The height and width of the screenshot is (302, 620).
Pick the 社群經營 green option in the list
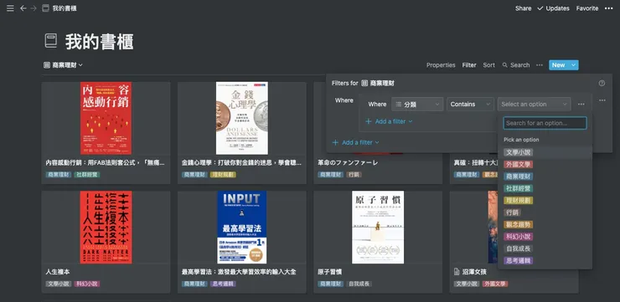pyautogui.click(x=519, y=188)
